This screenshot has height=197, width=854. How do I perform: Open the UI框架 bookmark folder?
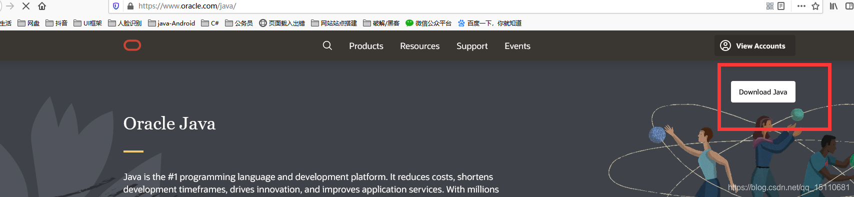click(x=87, y=23)
